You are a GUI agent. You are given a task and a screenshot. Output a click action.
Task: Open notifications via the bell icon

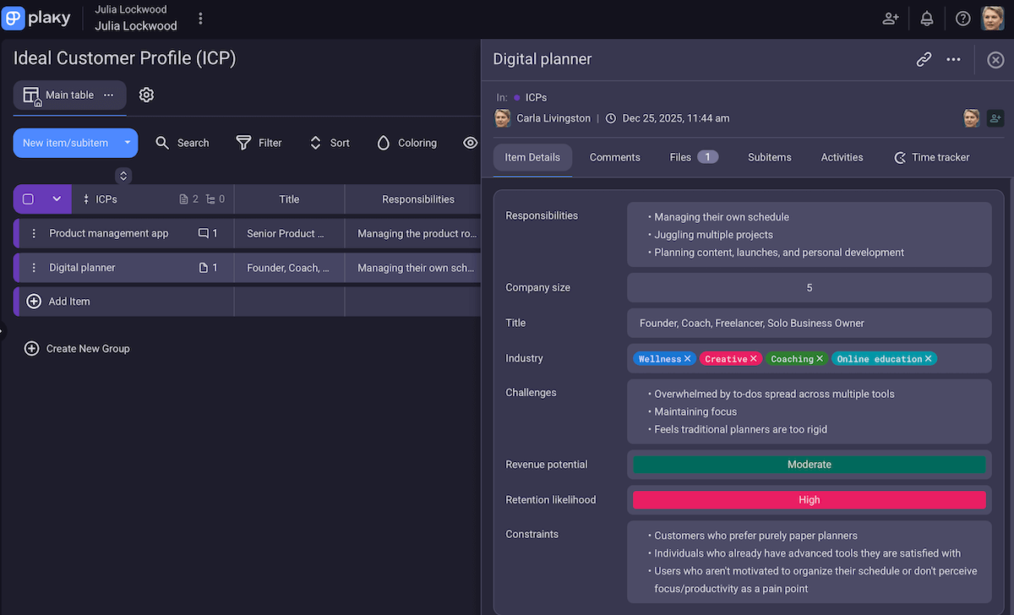926,18
